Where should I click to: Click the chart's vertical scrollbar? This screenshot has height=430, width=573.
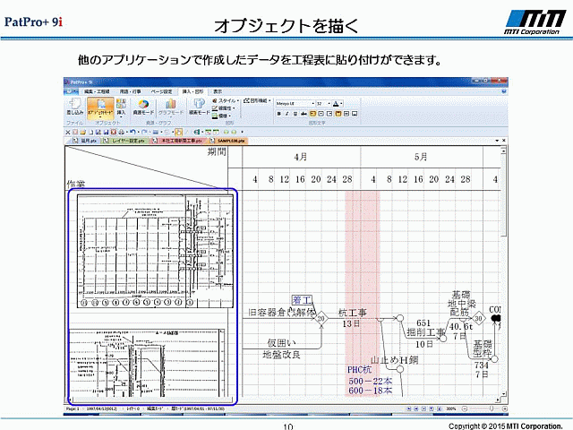click(x=503, y=271)
